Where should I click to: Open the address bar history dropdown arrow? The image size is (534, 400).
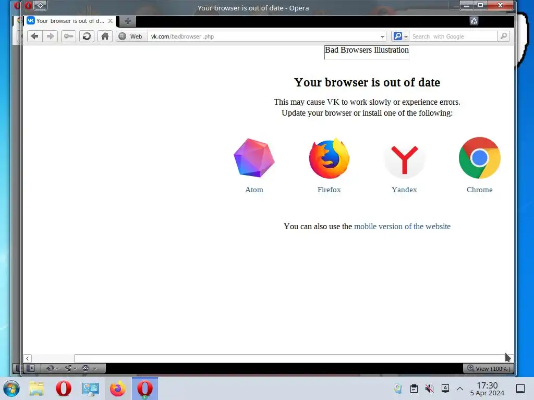click(382, 36)
